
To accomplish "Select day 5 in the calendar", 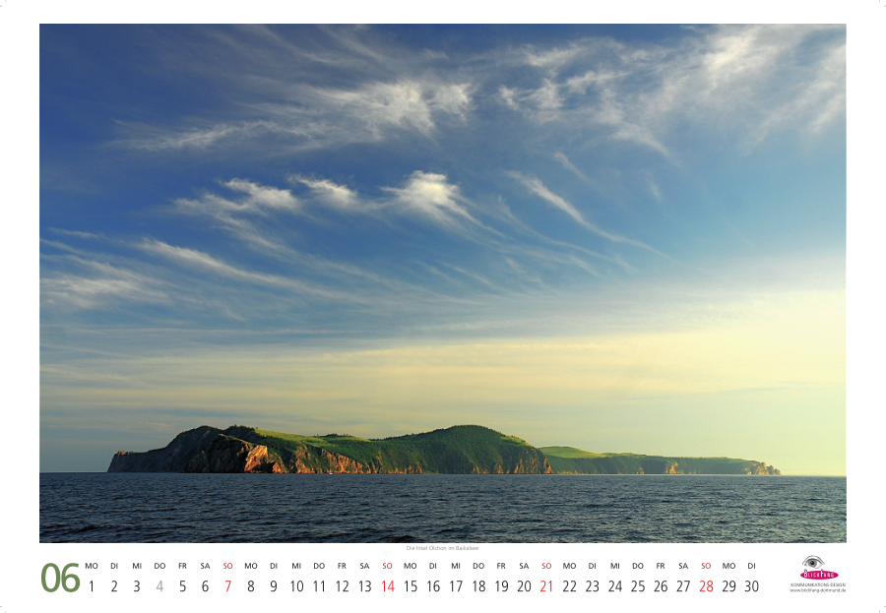I will (182, 586).
